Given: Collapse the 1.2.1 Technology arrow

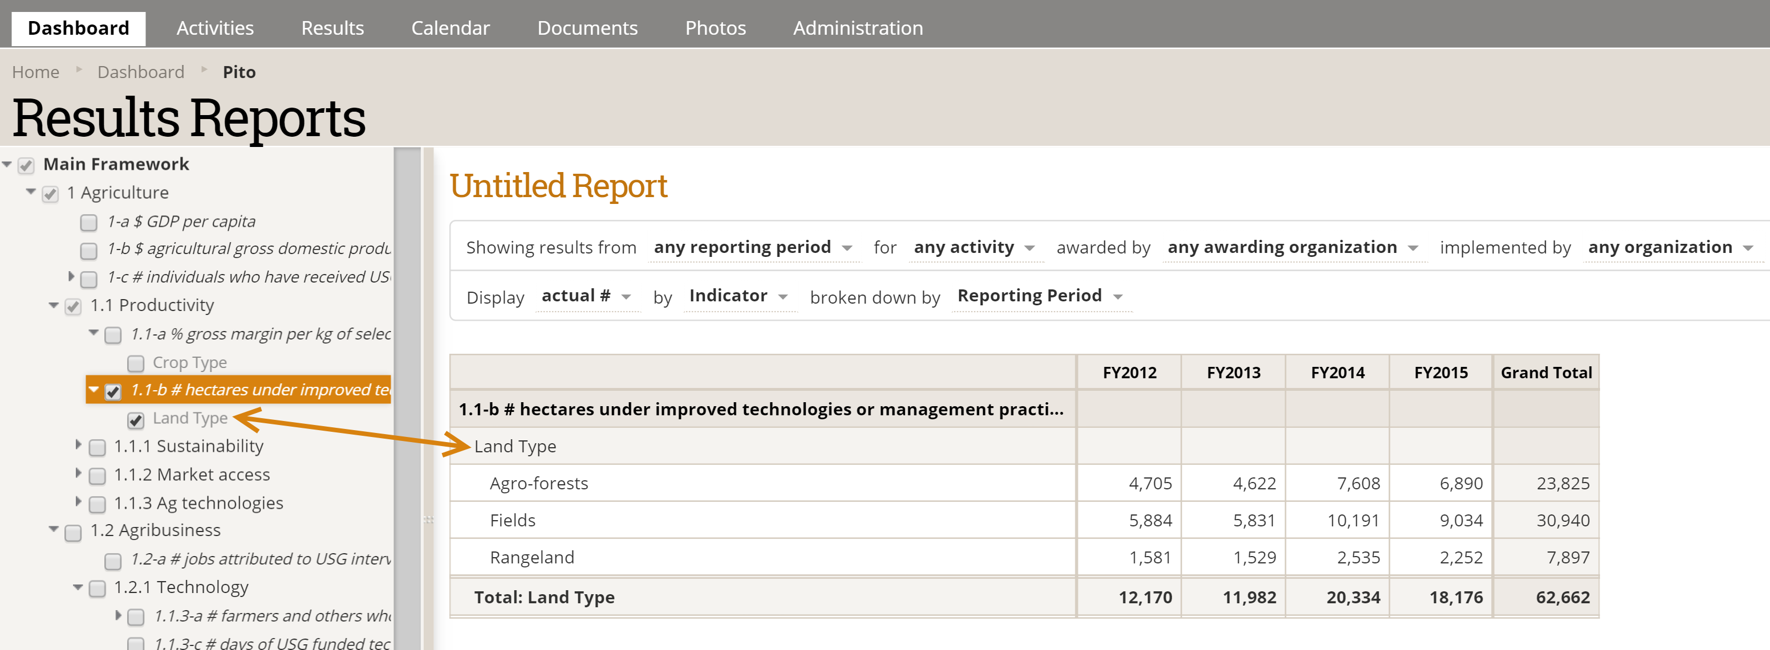Looking at the screenshot, I should pos(78,587).
